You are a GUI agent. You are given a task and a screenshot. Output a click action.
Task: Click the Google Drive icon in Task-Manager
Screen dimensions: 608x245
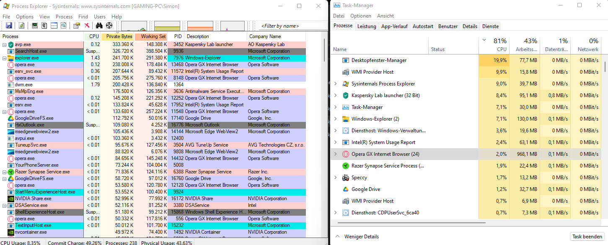tap(346, 189)
